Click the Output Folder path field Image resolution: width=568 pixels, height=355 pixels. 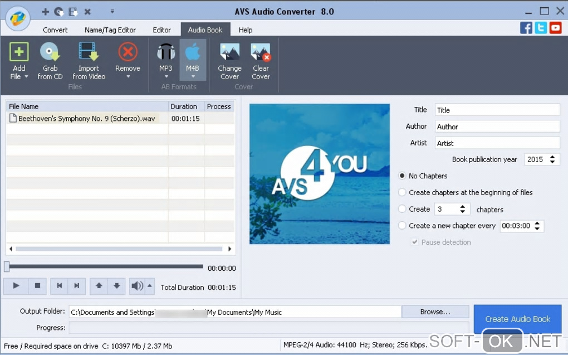pyautogui.click(x=235, y=312)
